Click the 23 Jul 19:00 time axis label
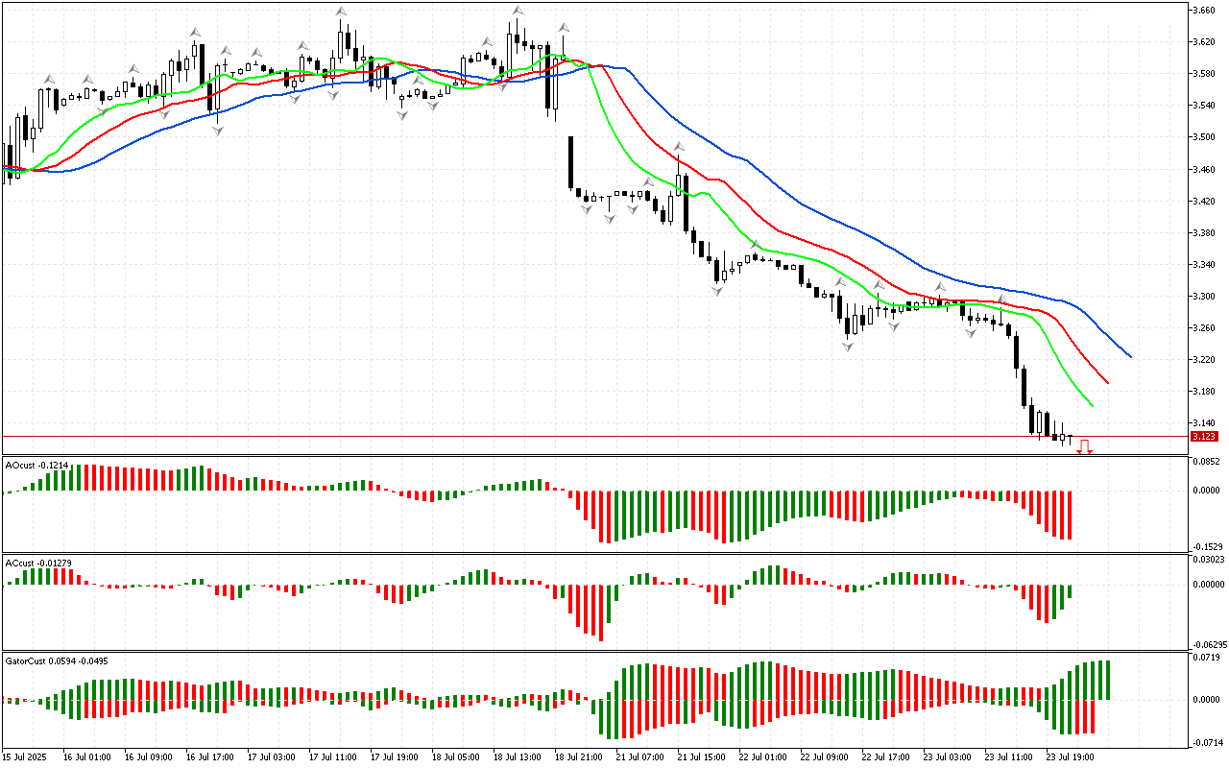Image resolution: width=1229 pixels, height=768 pixels. point(1070,756)
